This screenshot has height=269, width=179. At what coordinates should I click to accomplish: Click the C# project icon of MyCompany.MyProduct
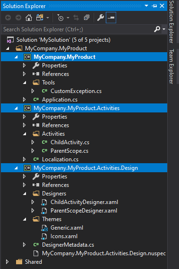[x=27, y=57]
